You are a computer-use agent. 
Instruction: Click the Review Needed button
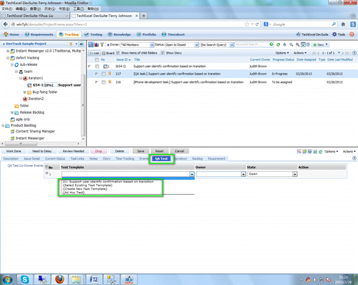73,151
